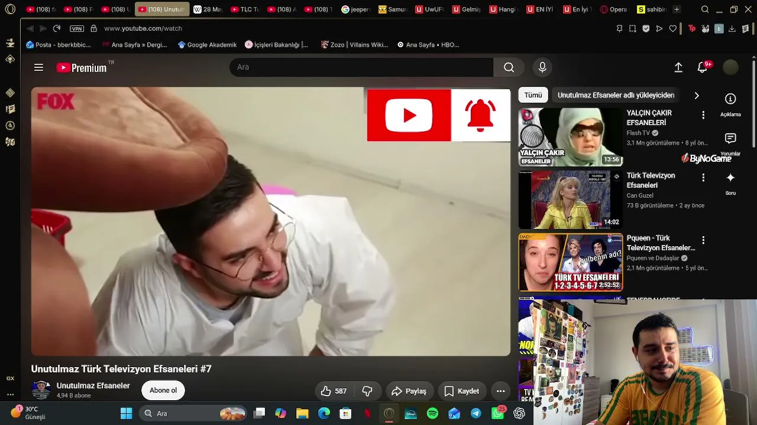
Task: Open the video upload/create icon
Action: (678, 67)
